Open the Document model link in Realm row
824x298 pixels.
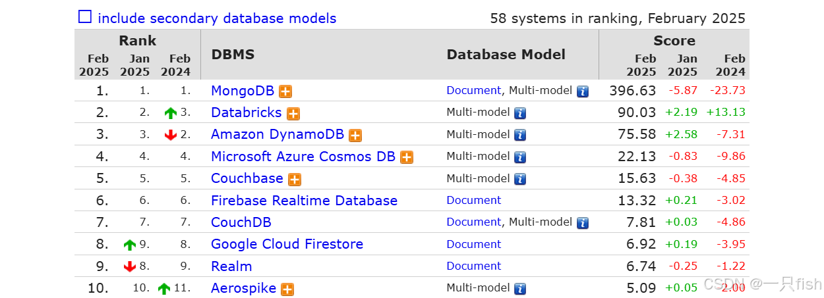474,266
